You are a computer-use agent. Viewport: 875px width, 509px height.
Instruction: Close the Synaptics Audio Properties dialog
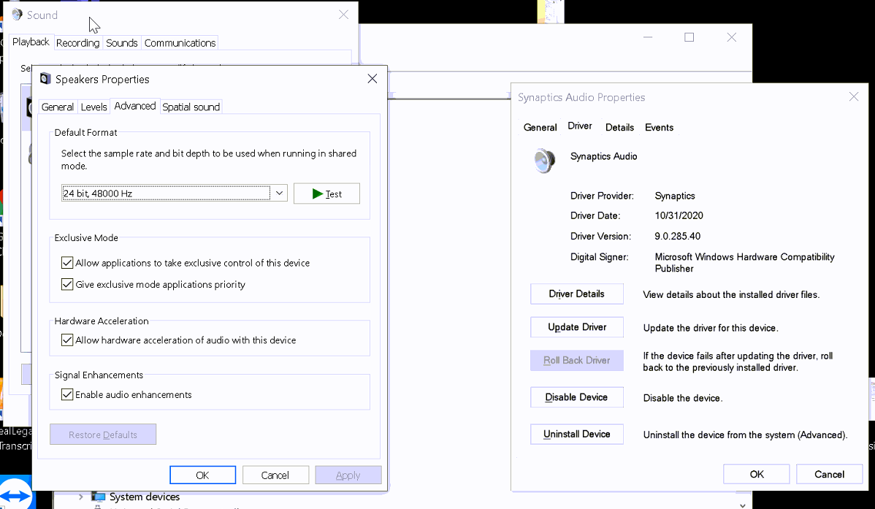(853, 96)
